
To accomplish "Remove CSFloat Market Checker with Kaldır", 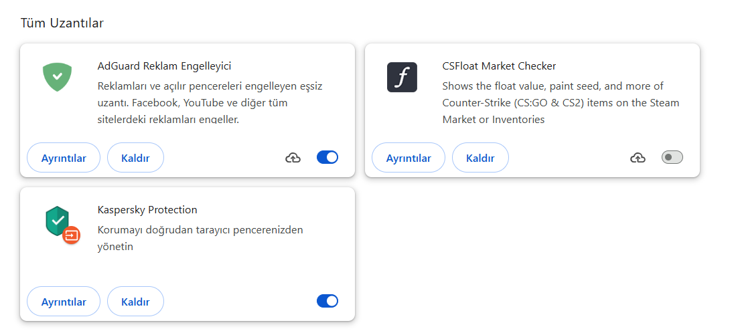I will pyautogui.click(x=480, y=158).
